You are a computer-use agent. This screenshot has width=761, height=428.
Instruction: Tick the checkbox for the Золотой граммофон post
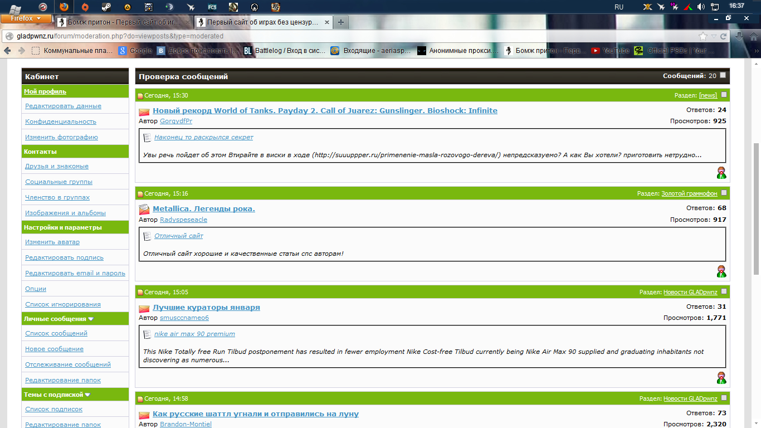click(x=724, y=193)
